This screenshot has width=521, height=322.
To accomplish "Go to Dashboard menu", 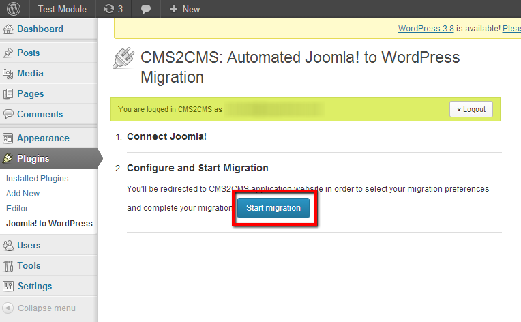I will (40, 29).
